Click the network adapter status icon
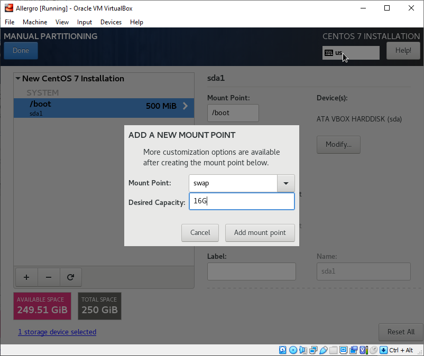 coord(314,350)
